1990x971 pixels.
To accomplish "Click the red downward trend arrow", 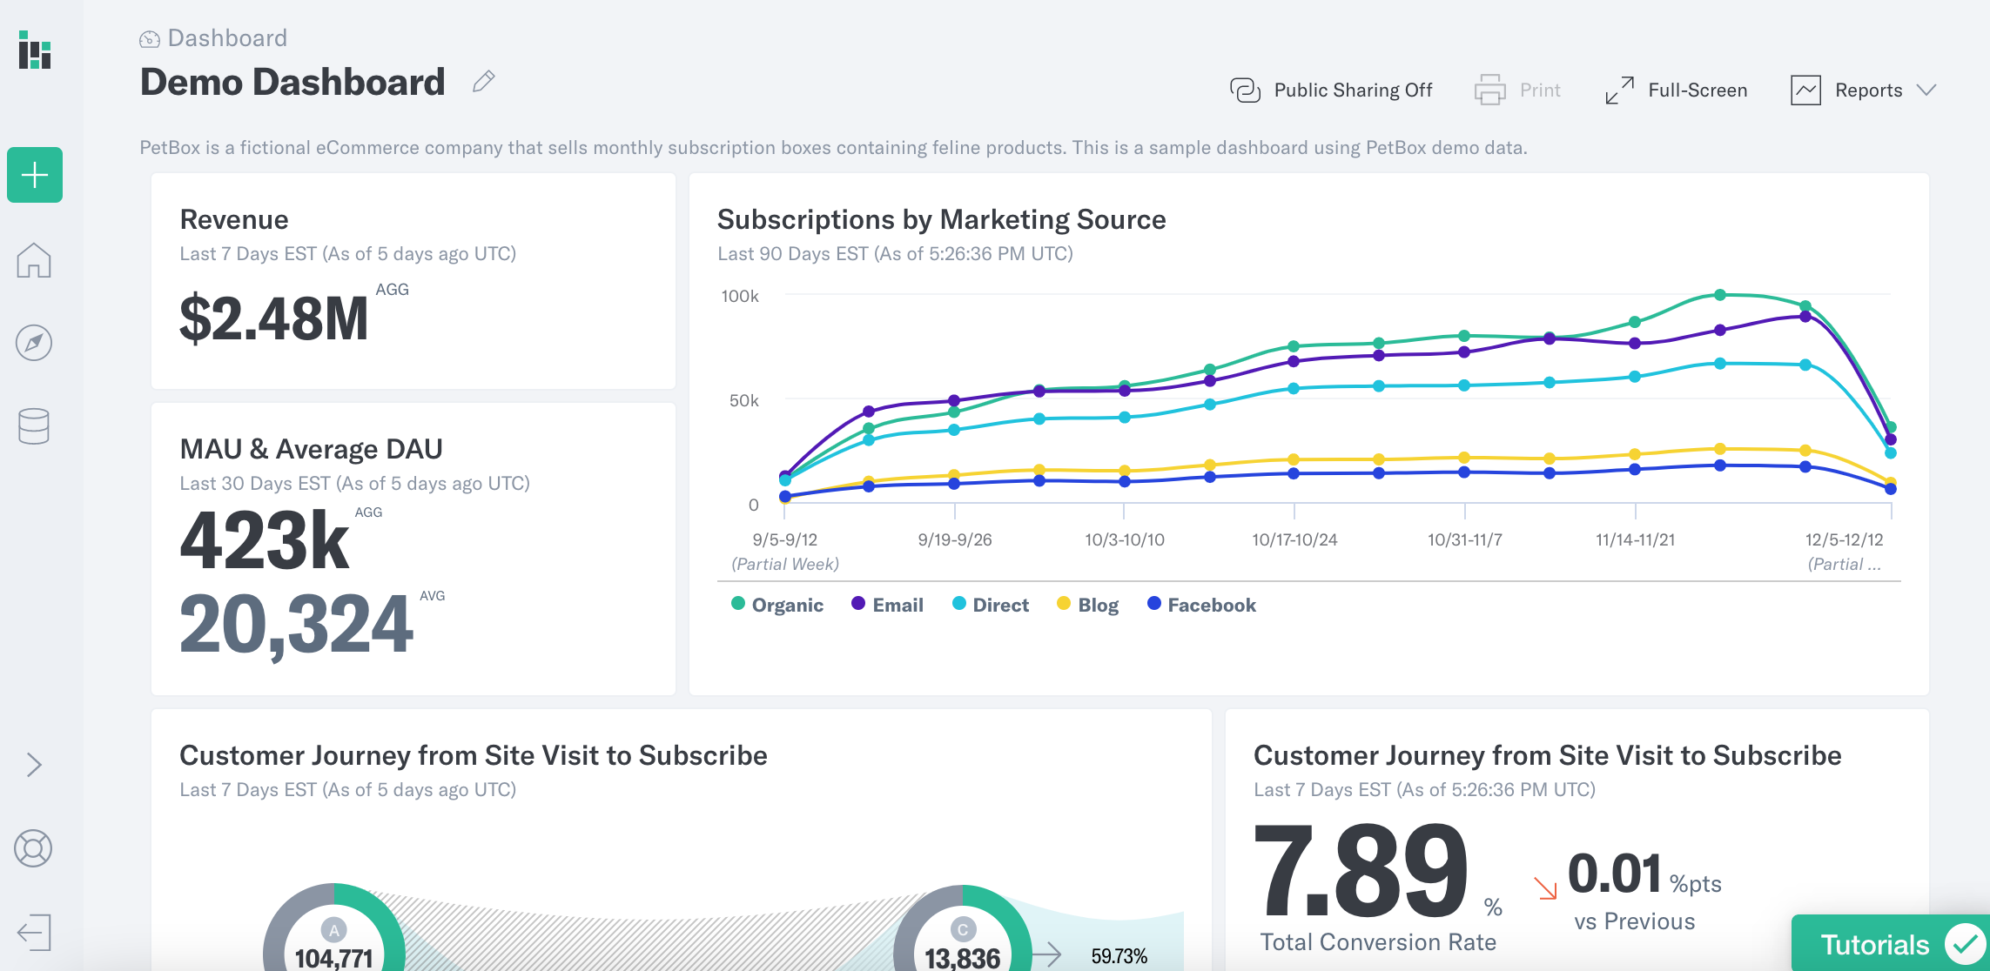I will pyautogui.click(x=1545, y=887).
